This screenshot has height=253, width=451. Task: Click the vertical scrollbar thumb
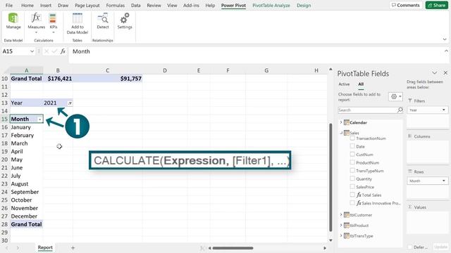[330, 176]
